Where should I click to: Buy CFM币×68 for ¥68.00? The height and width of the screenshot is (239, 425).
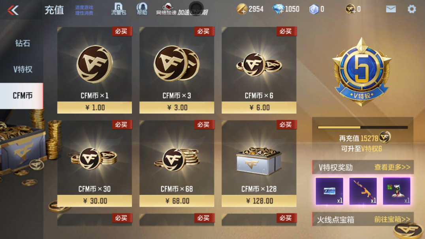click(177, 164)
